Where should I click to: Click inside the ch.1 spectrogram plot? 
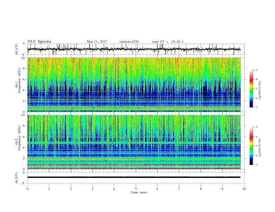tap(134, 85)
